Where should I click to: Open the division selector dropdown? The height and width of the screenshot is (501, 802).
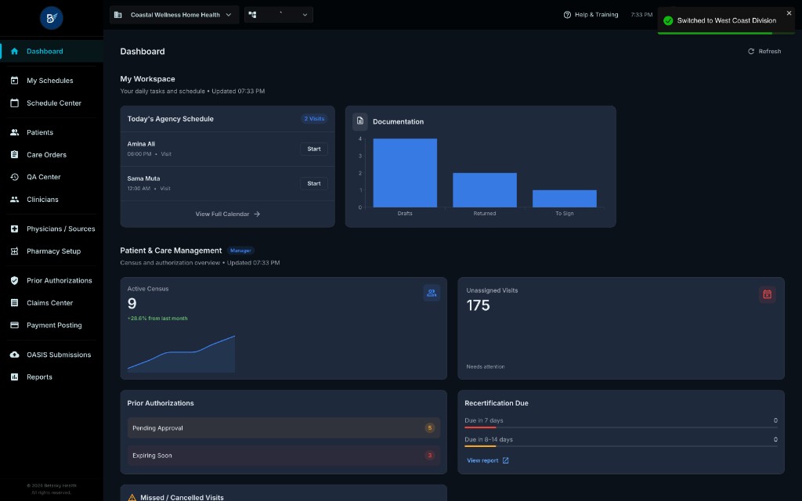point(278,15)
